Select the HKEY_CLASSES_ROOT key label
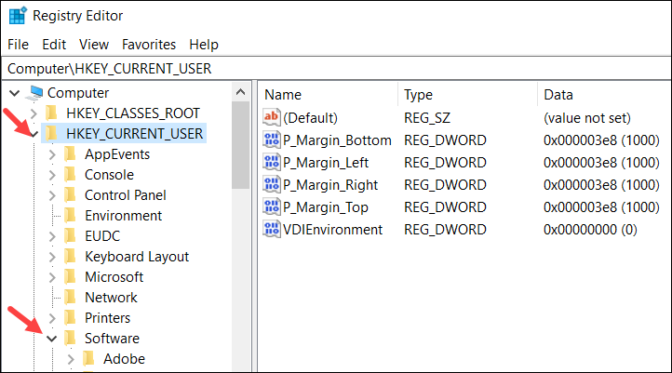Image resolution: width=672 pixels, height=373 pixels. pos(133,113)
